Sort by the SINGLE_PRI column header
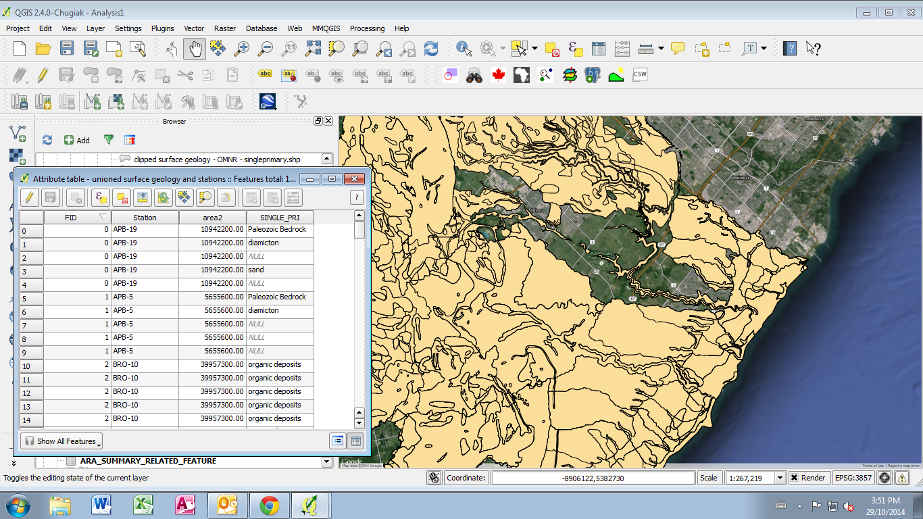The image size is (923, 519). click(280, 218)
